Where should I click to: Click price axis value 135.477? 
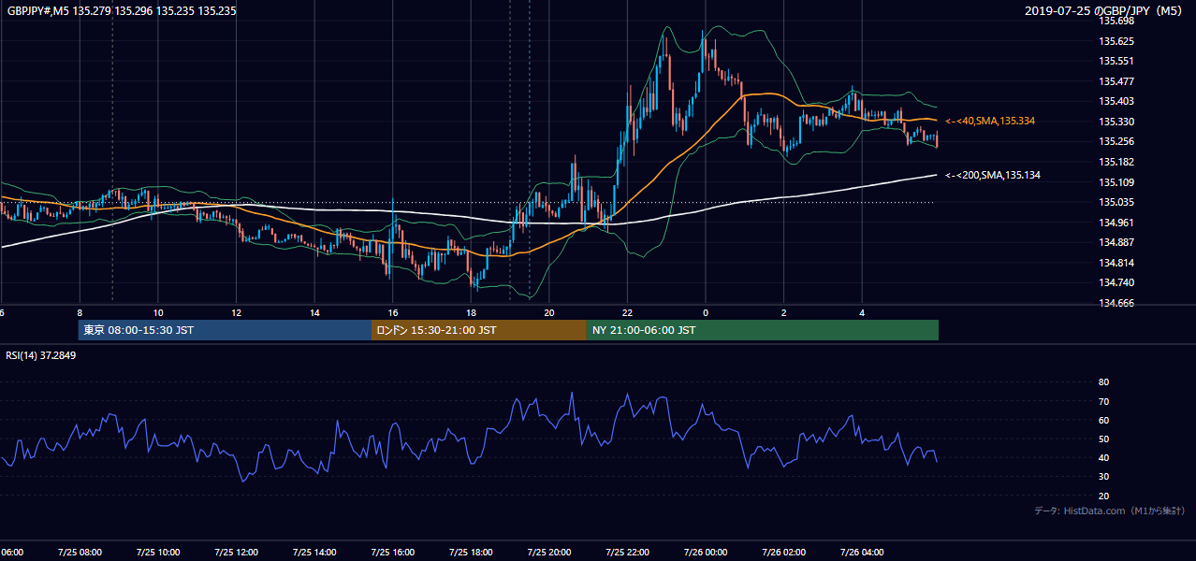(1116, 81)
